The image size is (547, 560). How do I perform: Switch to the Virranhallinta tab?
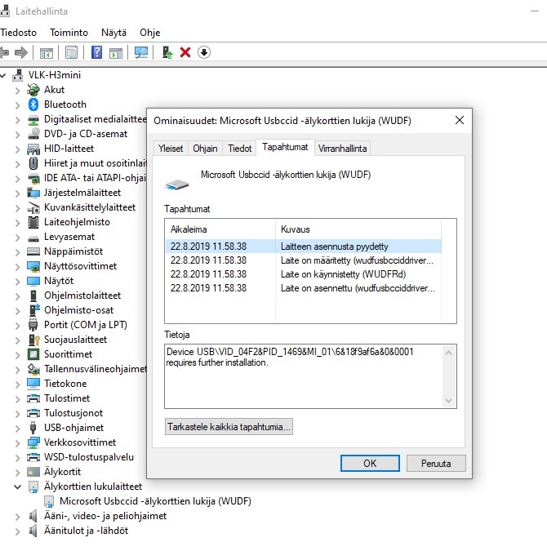point(342,149)
